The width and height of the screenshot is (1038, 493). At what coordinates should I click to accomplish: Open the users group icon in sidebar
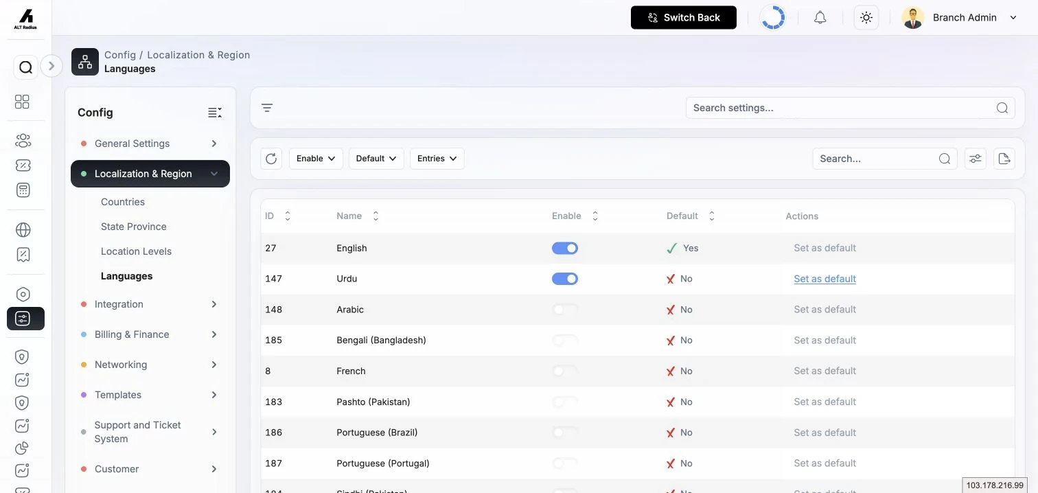[23, 141]
